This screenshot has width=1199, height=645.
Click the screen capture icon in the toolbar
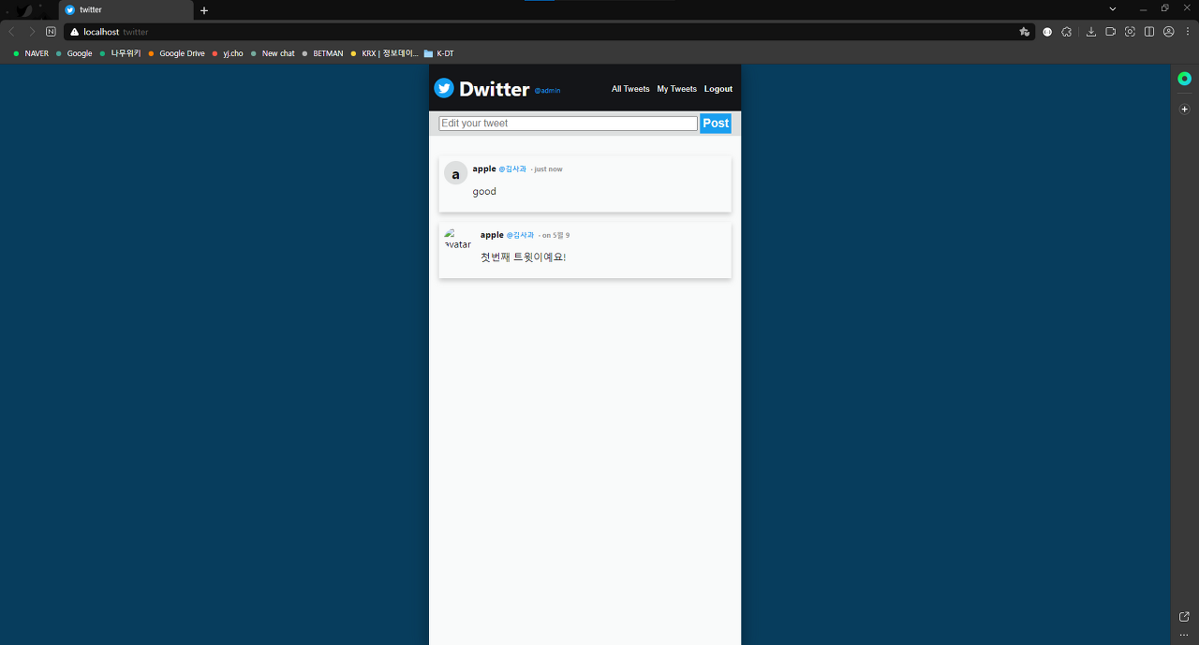(1130, 32)
